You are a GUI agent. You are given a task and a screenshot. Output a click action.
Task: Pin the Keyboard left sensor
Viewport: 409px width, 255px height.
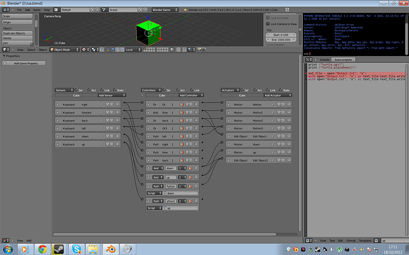(102, 128)
